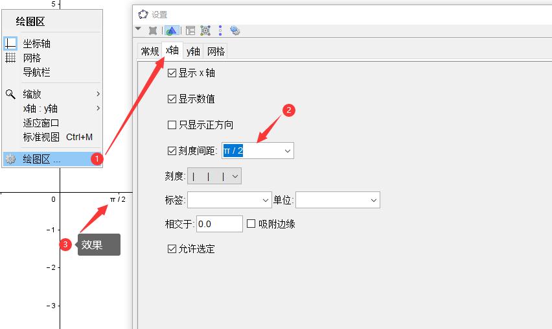The height and width of the screenshot is (329, 552).
Task: Switch to the 网格 tab
Action: (216, 51)
